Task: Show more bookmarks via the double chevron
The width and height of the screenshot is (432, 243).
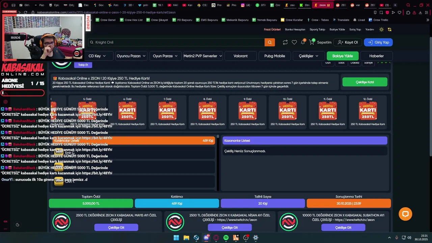Action: click(428, 20)
